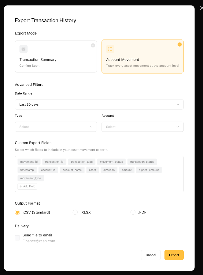Close the export dialog with the X
Viewport: 203px width, 275px height.
[x=201, y=8]
